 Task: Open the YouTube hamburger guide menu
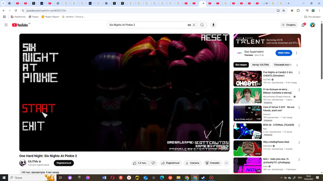pyautogui.click(x=6, y=25)
